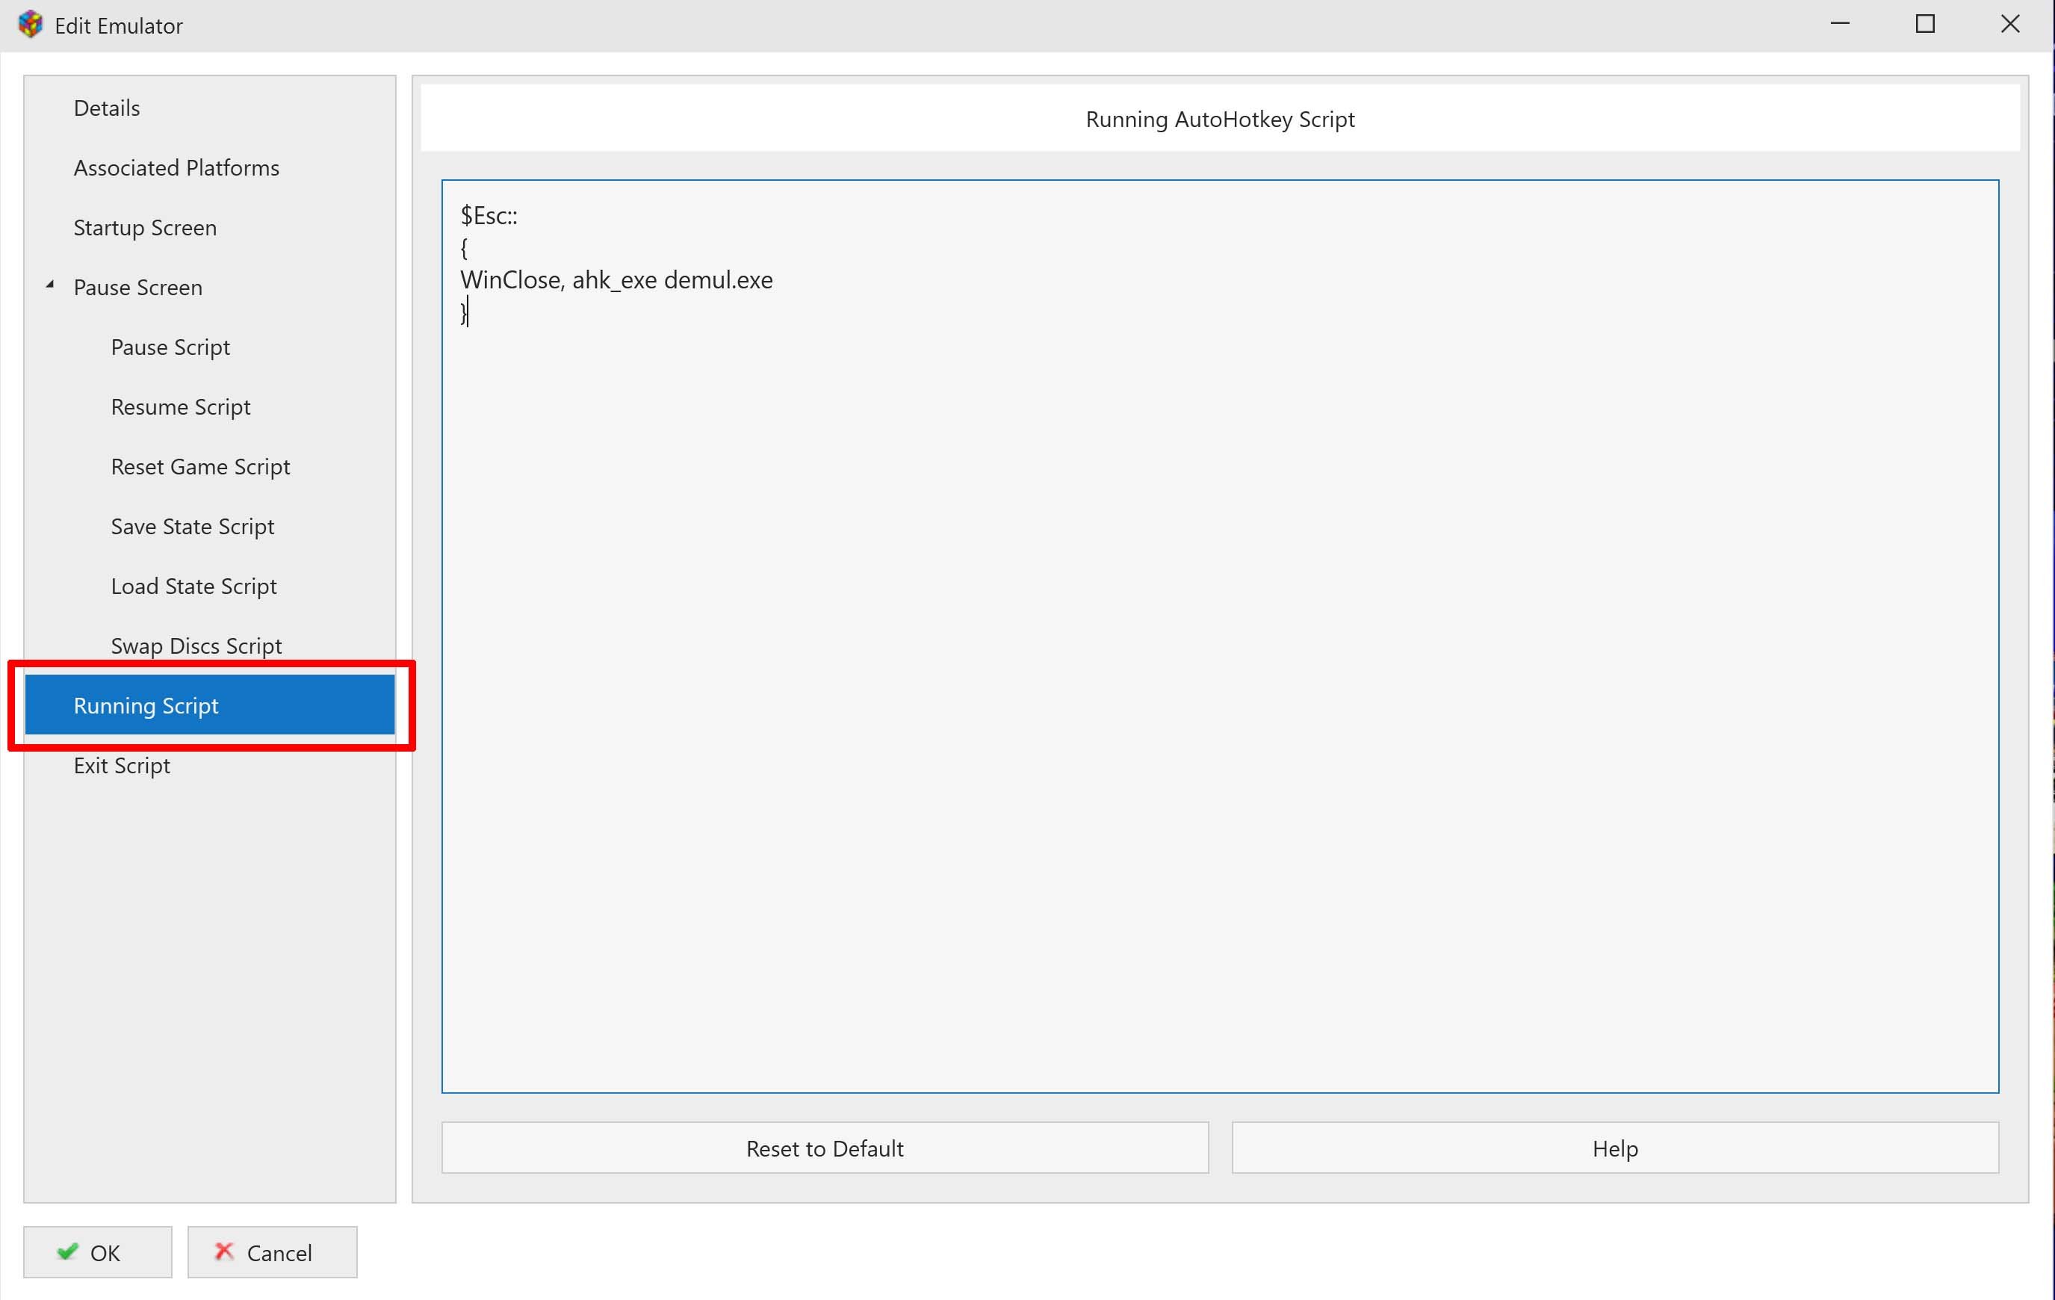Select Running Script entry
The height and width of the screenshot is (1300, 2055).
pyautogui.click(x=209, y=705)
